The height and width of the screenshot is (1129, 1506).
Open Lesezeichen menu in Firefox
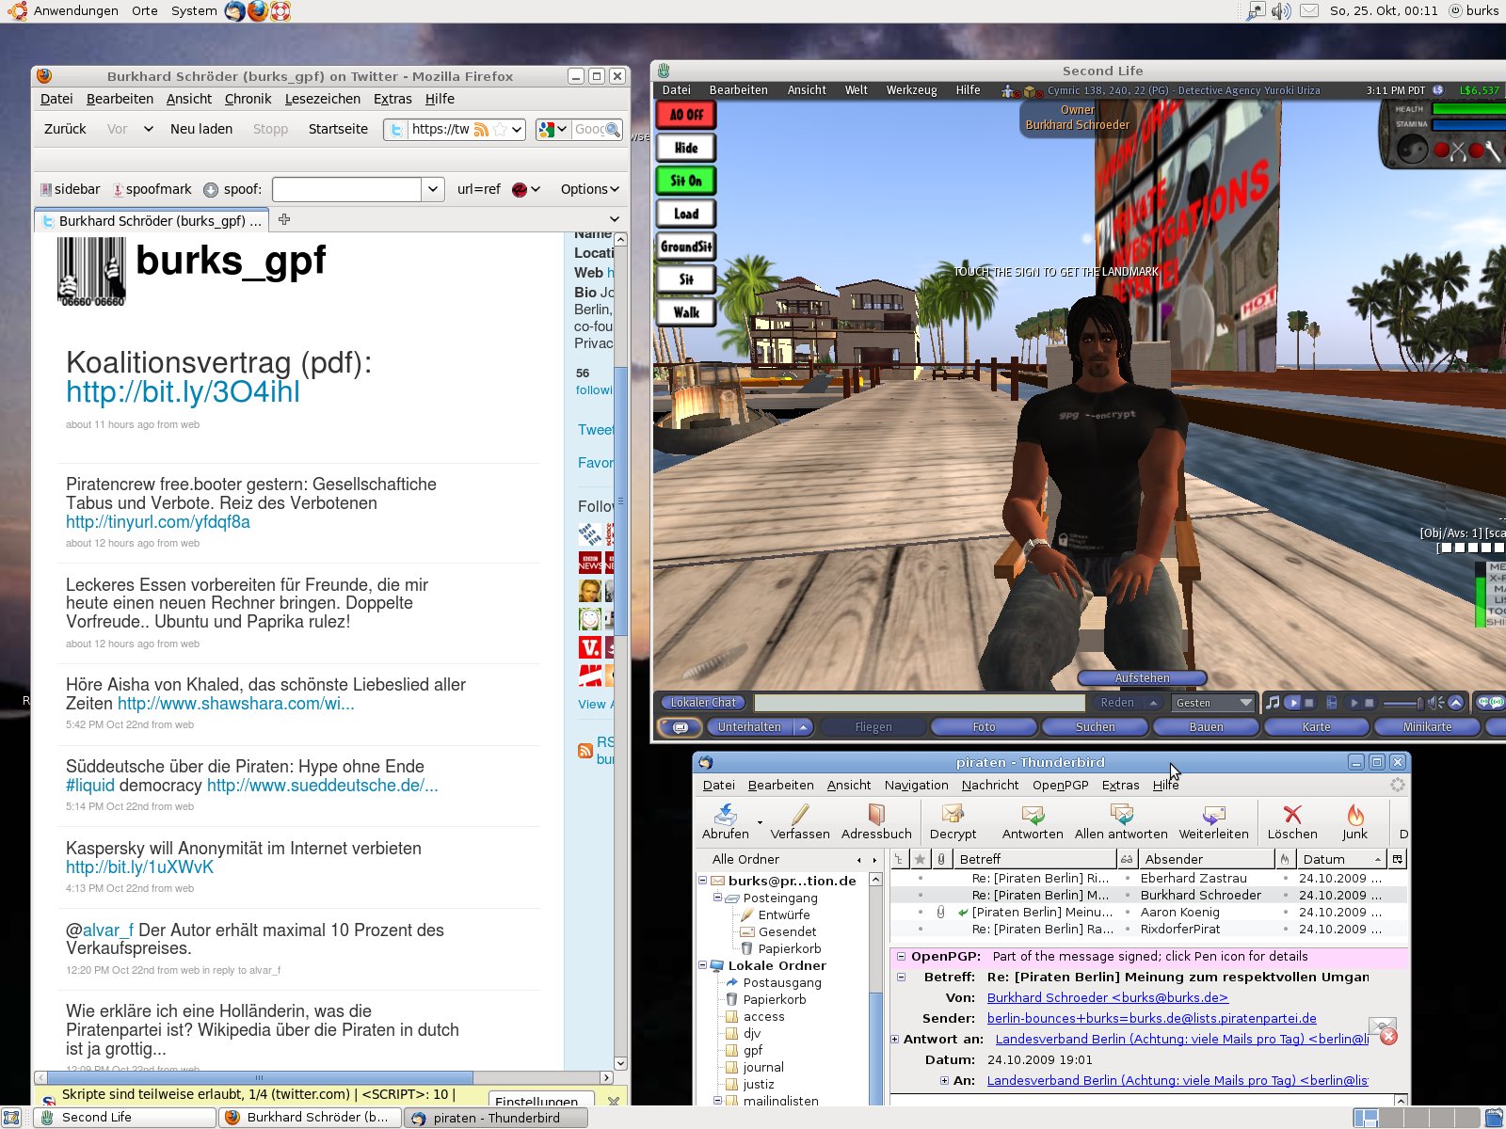(x=323, y=99)
